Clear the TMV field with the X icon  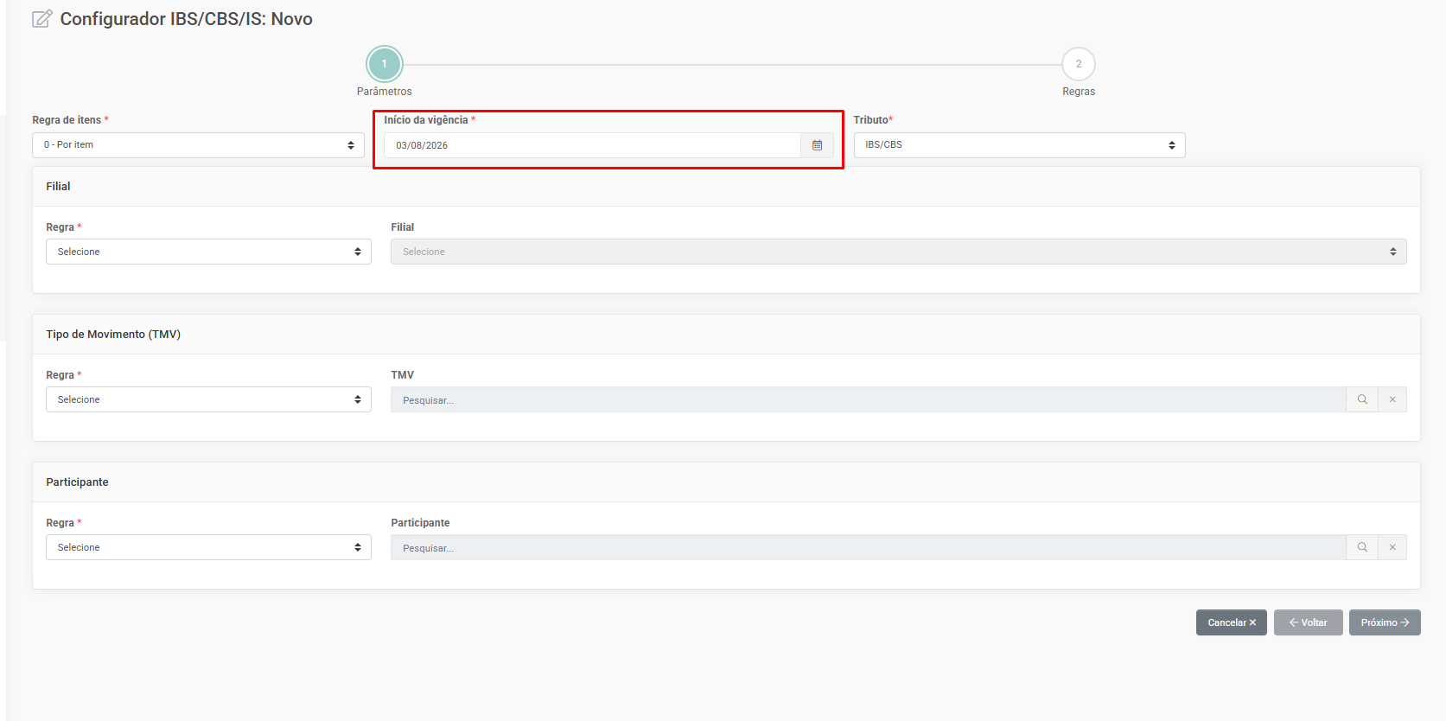pyautogui.click(x=1392, y=399)
